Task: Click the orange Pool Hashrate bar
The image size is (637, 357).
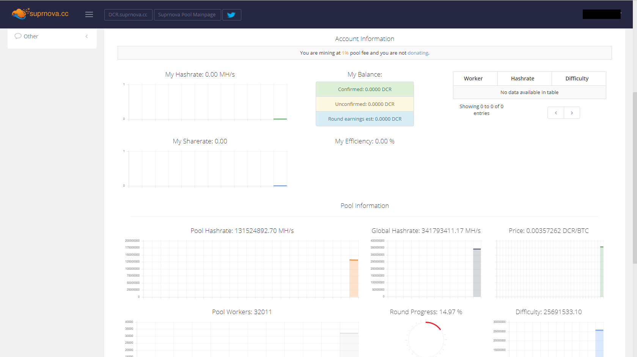Action: click(x=354, y=278)
